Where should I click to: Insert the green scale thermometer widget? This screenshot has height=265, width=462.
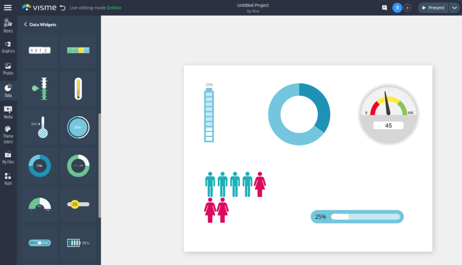click(x=40, y=89)
